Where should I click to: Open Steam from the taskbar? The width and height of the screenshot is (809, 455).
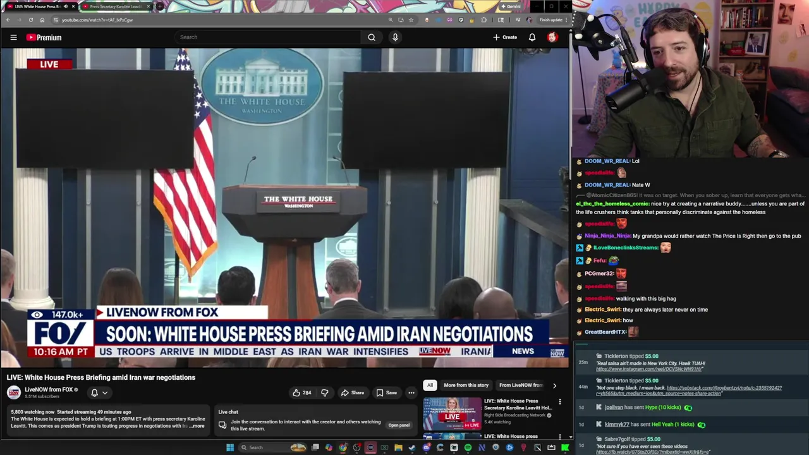[x=411, y=447]
